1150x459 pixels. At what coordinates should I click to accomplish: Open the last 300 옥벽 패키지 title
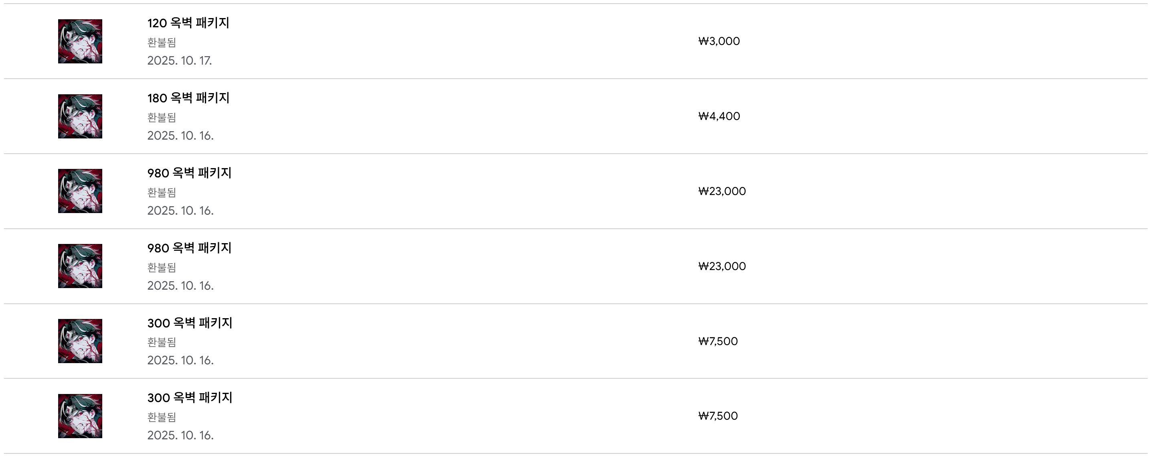[190, 397]
